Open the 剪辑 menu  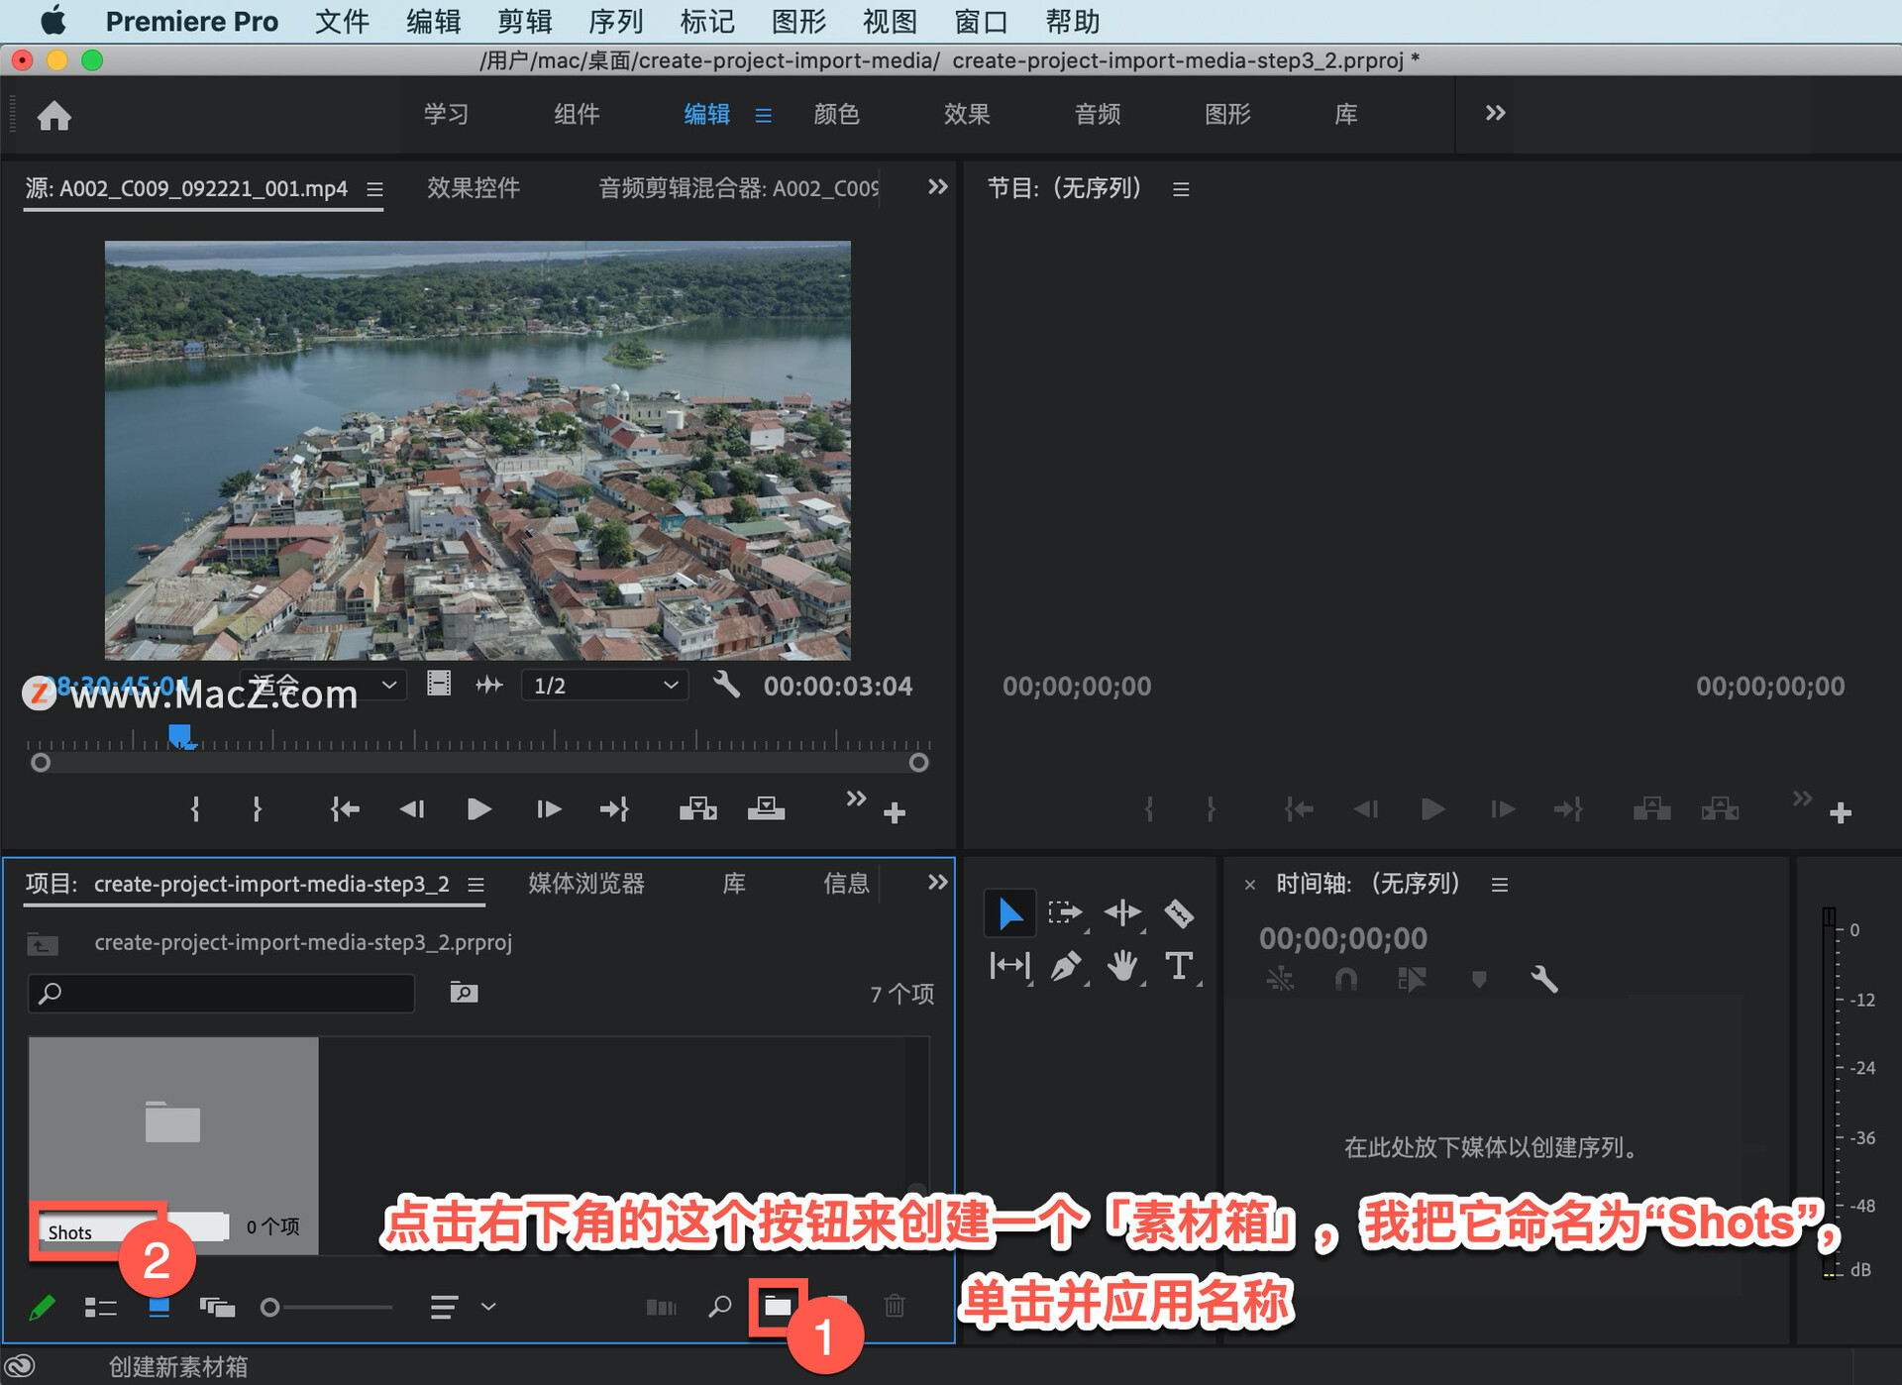click(525, 21)
